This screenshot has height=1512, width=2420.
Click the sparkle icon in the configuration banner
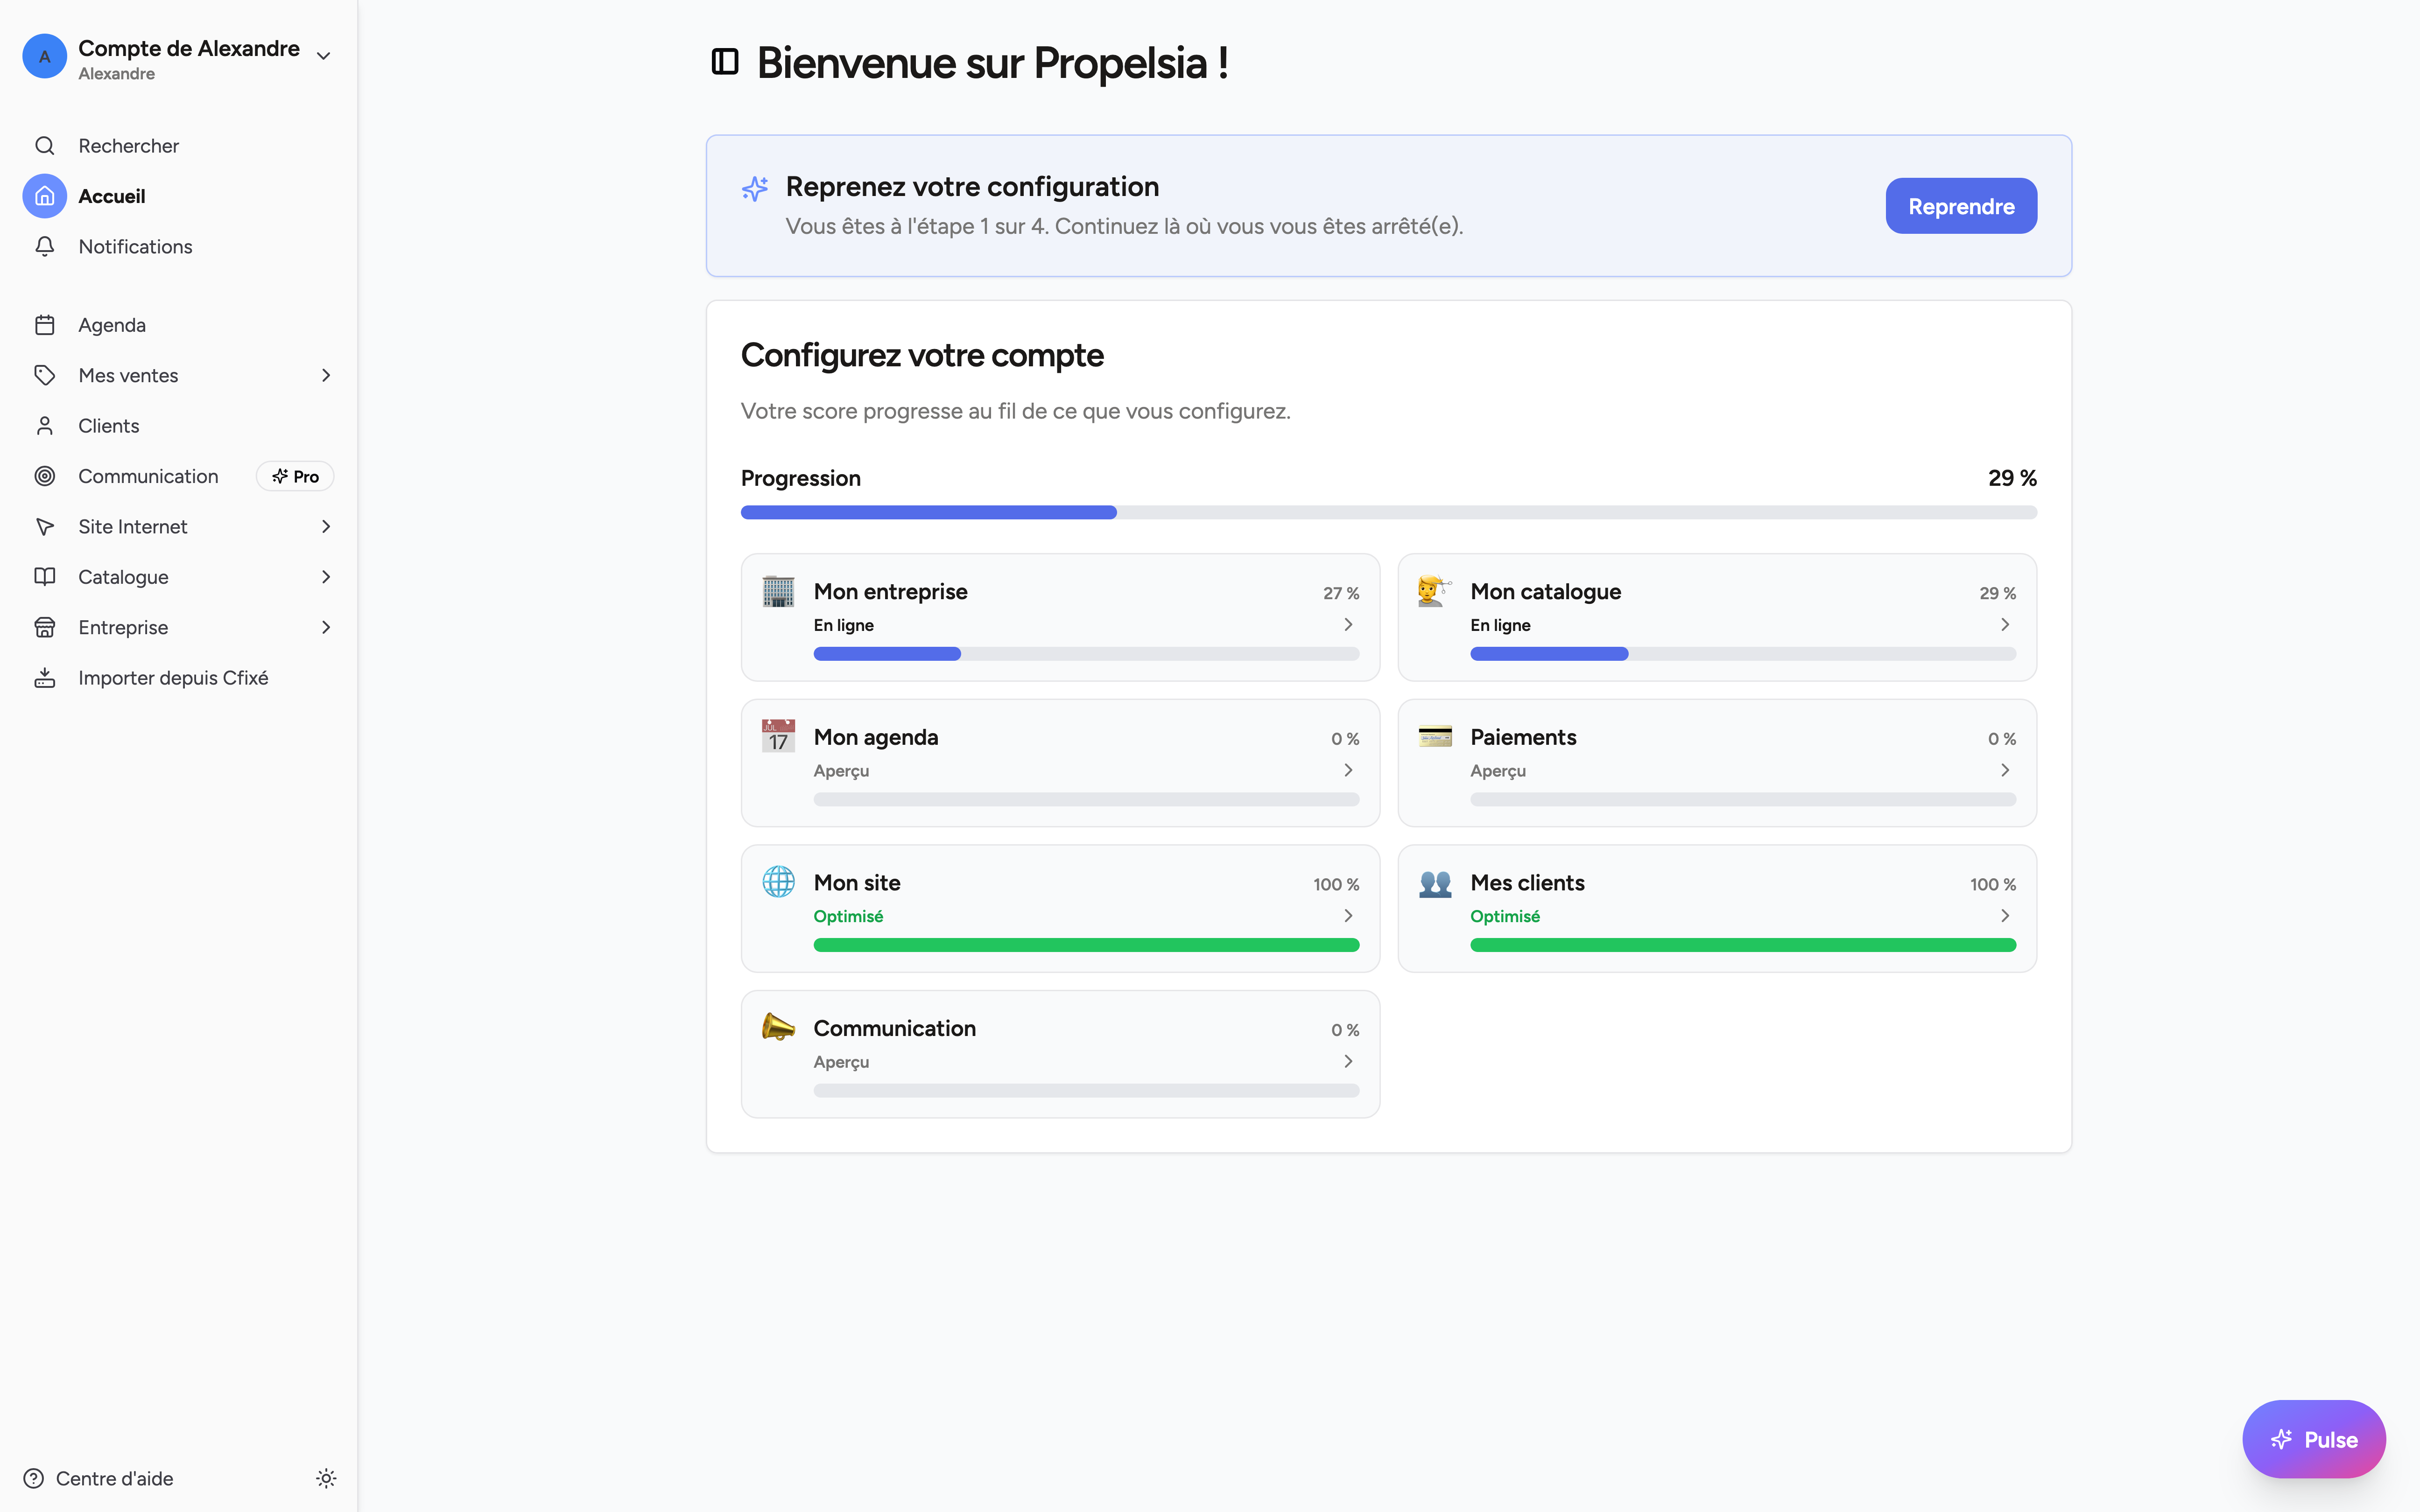[755, 188]
